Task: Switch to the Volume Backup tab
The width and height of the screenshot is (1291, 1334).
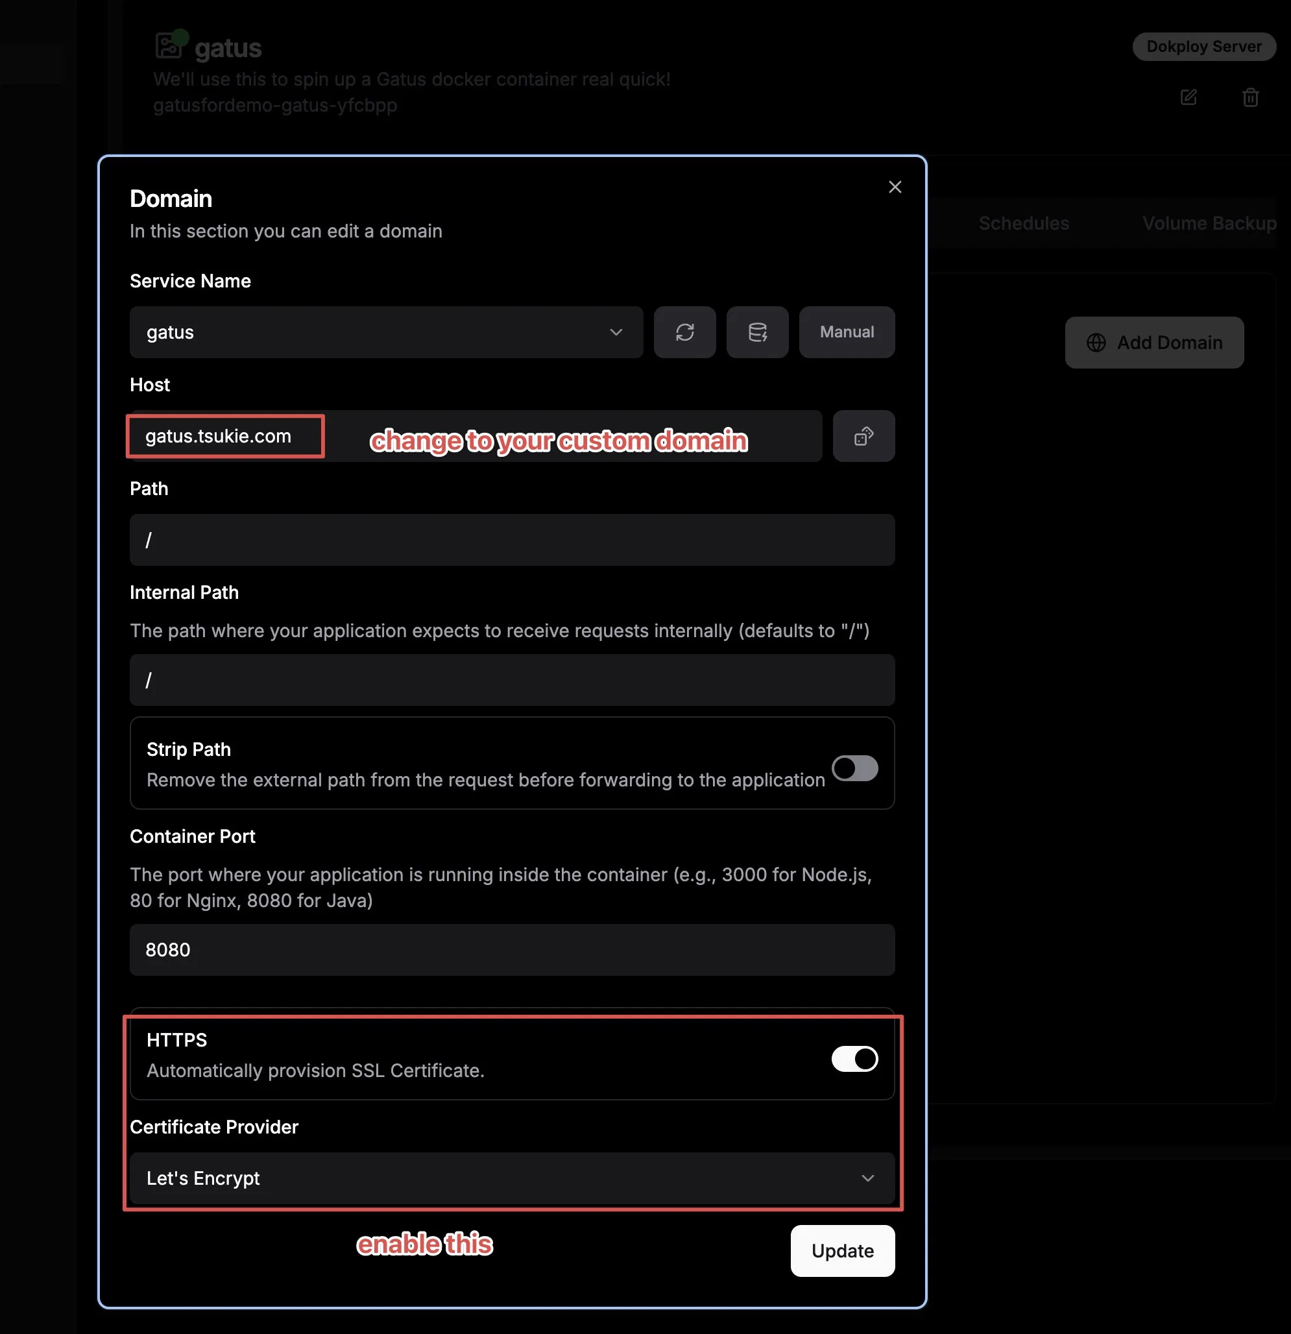Action: point(1209,223)
